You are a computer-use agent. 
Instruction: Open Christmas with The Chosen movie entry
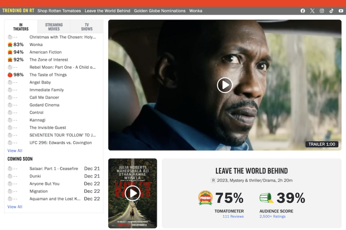coord(63,37)
